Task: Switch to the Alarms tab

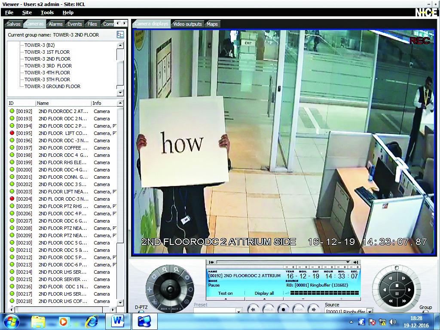Action: pyautogui.click(x=55, y=24)
